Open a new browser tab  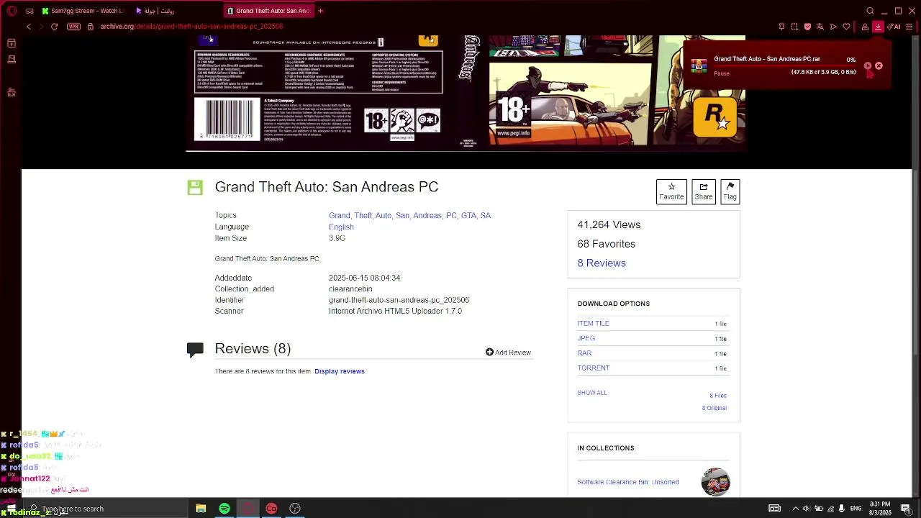coord(320,11)
